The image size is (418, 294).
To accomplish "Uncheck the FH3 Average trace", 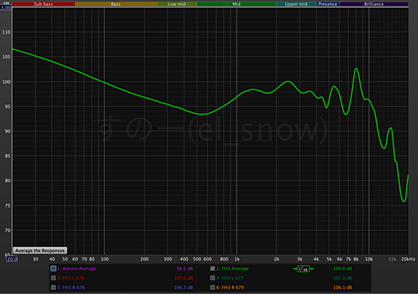I will [213, 268].
